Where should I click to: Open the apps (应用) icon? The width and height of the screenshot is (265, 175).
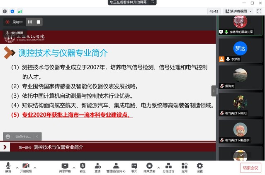coord(185,167)
